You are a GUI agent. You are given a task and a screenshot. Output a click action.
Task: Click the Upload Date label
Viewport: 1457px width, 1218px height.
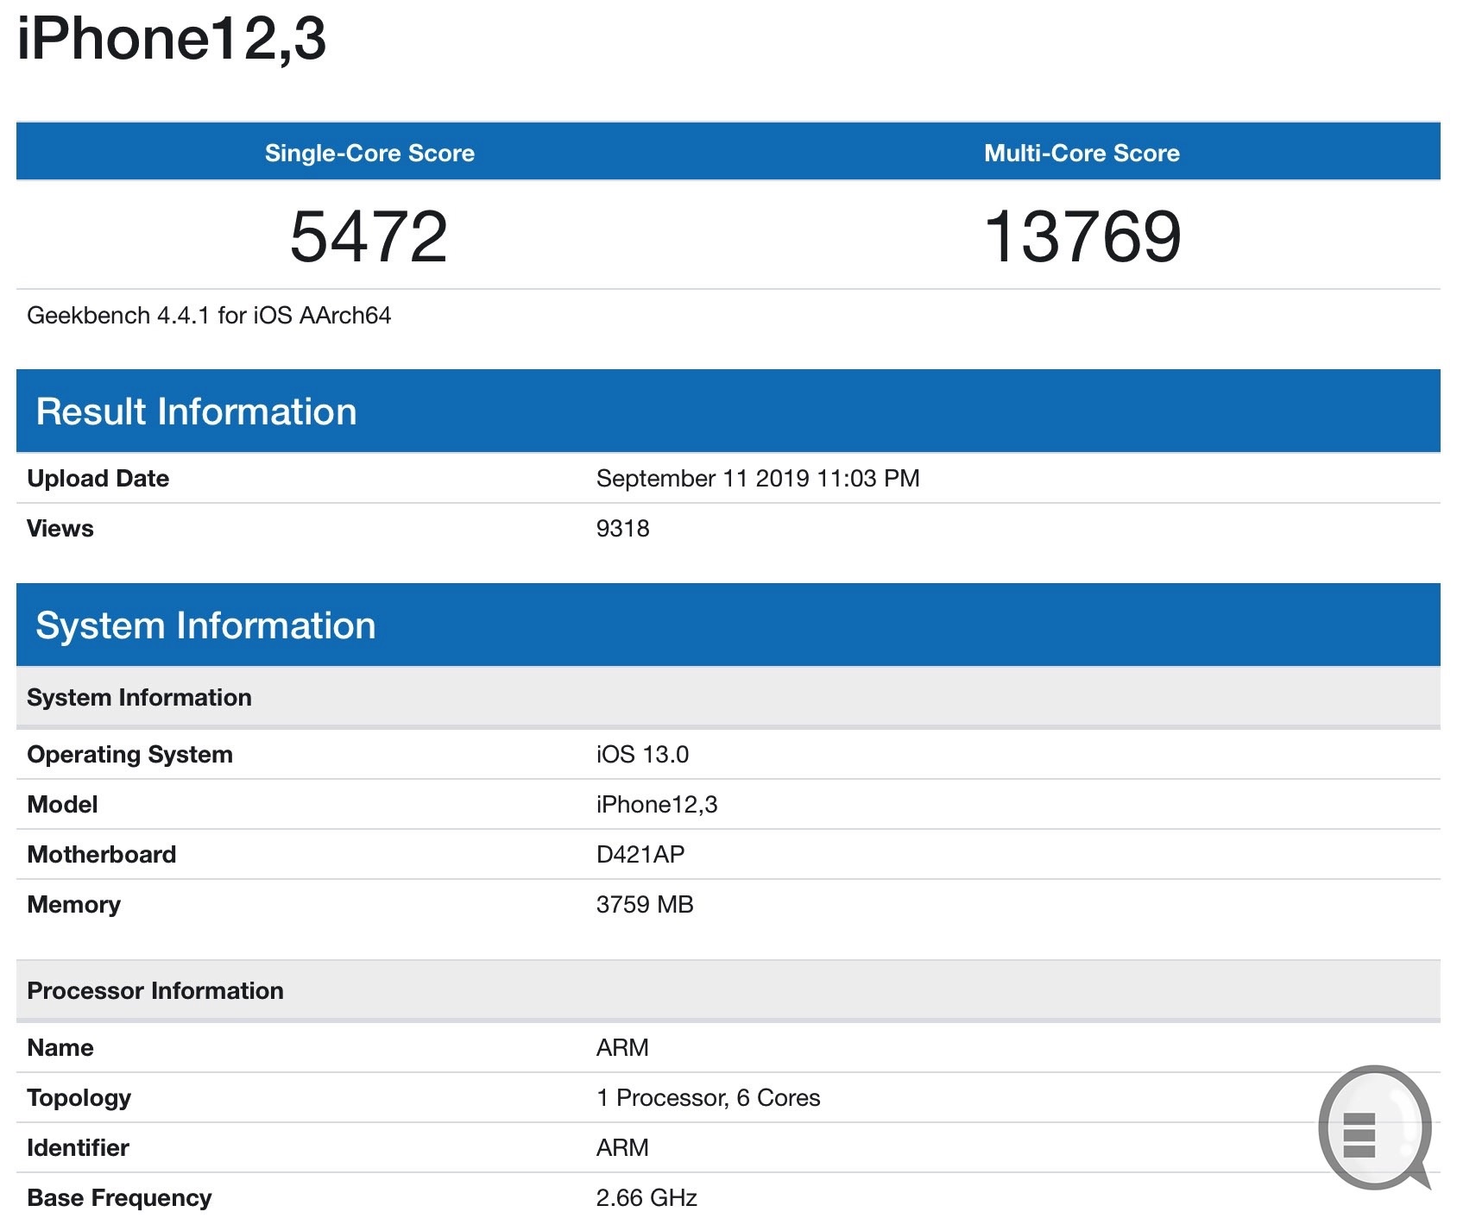(98, 479)
